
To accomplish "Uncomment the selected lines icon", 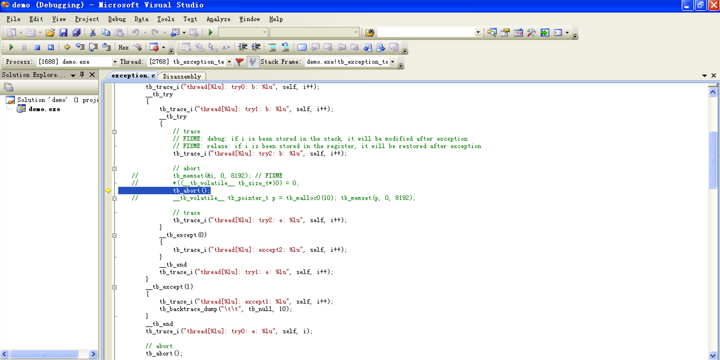I will pos(285,47).
